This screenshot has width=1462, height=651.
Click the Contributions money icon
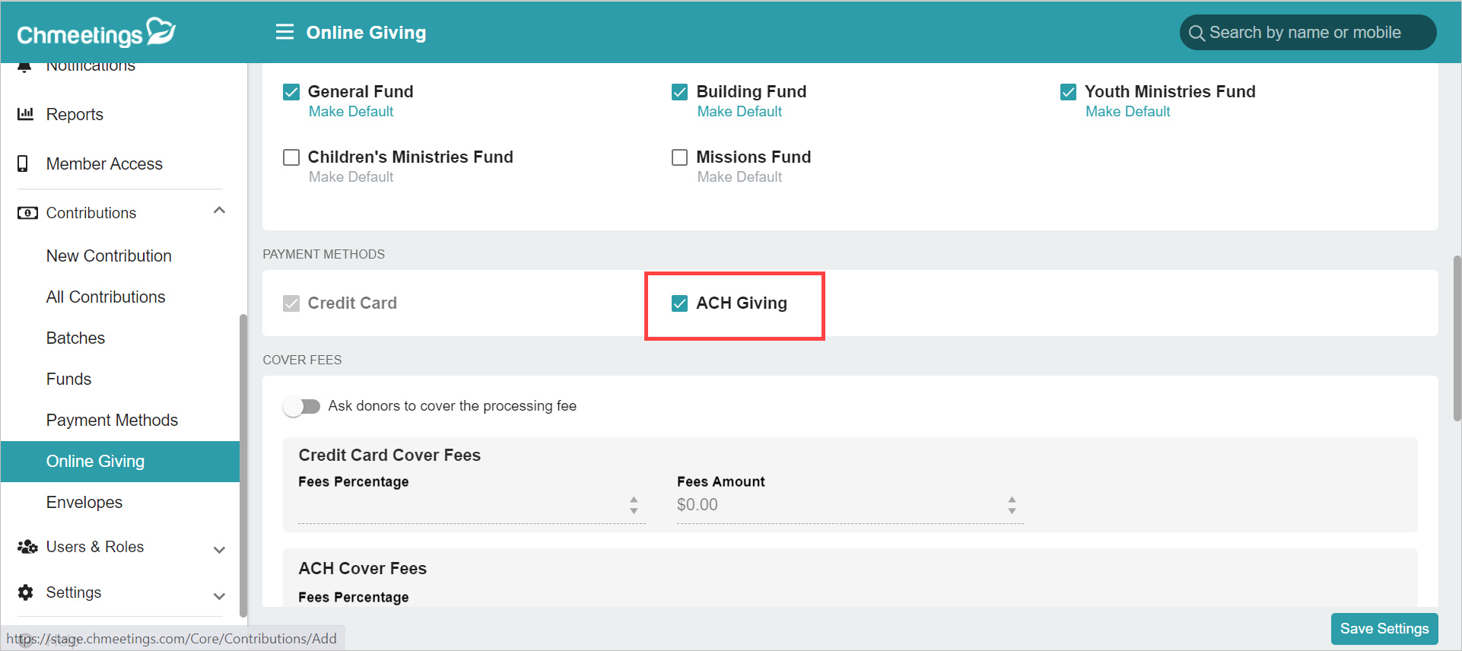coord(27,213)
